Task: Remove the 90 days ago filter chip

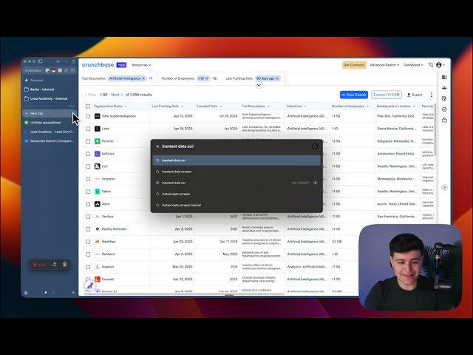Action: pos(277,78)
